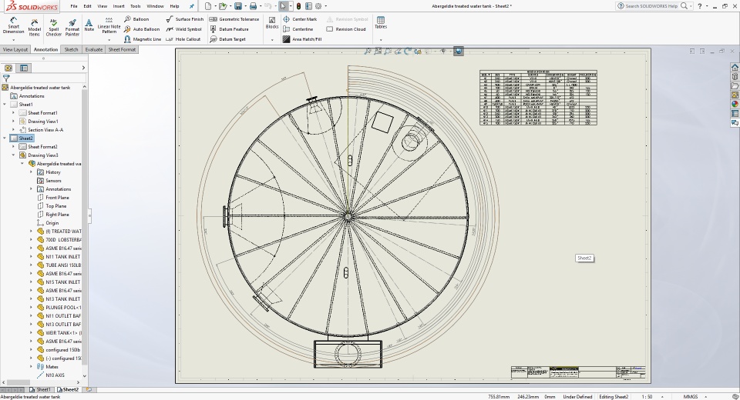Select the Magnetic Line tool

point(142,39)
